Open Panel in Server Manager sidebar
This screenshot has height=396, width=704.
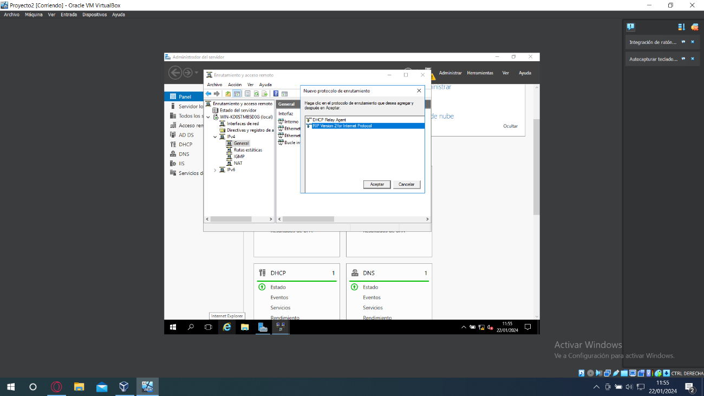point(185,96)
